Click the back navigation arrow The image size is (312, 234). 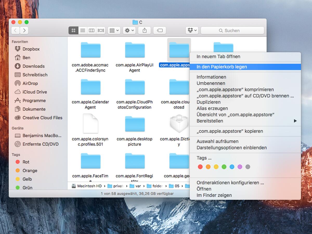coord(15,30)
